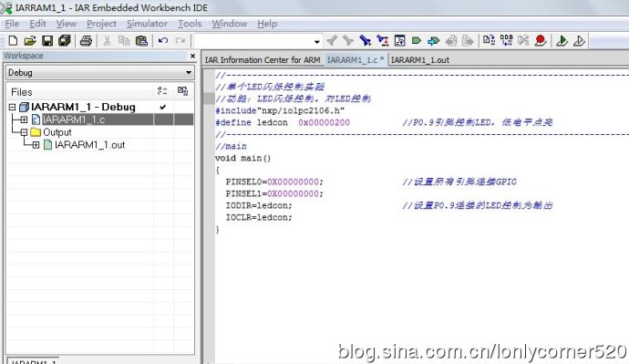Screen dimensions: 629x364
Task: Paste from clipboard toolbar icon
Action: click(141, 40)
